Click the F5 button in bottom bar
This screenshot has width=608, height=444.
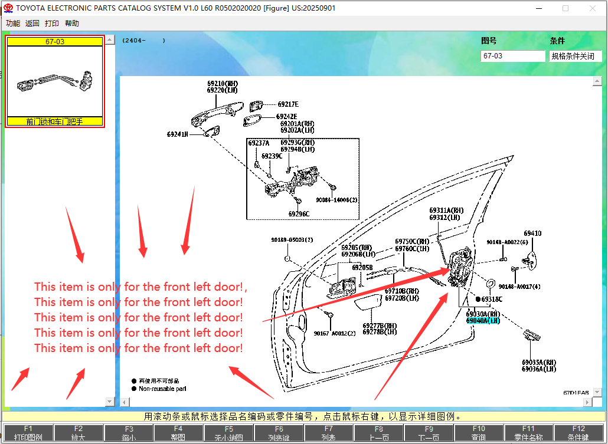(229, 433)
